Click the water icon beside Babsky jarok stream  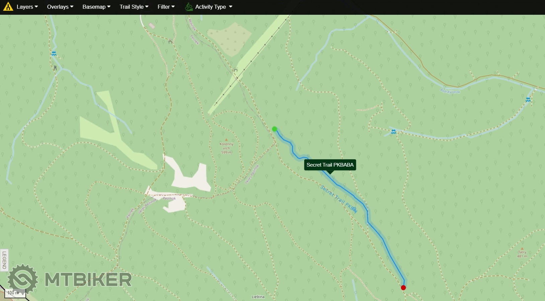pyautogui.click(x=528, y=100)
